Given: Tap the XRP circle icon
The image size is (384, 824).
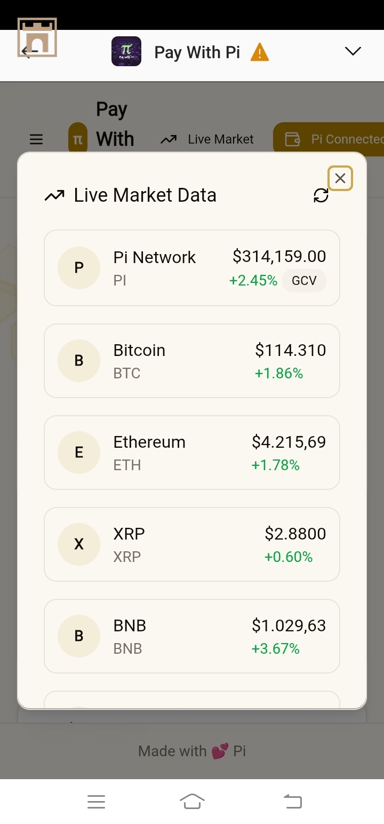Looking at the screenshot, I should coord(79,544).
